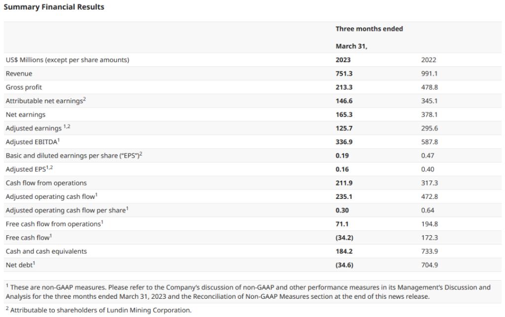Click the Net debt row label
This screenshot has height=317, width=505.
point(21,265)
